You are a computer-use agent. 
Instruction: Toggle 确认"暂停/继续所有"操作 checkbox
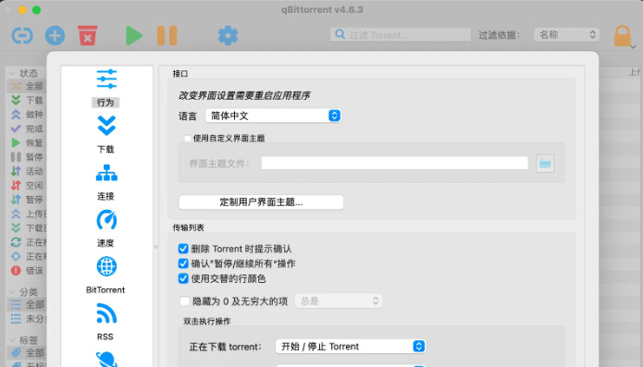183,263
